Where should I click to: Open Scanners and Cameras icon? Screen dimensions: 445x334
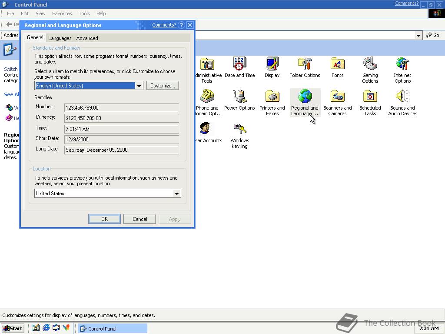click(x=337, y=96)
